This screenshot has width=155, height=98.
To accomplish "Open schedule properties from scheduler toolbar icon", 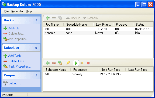I will (x=60, y=63).
